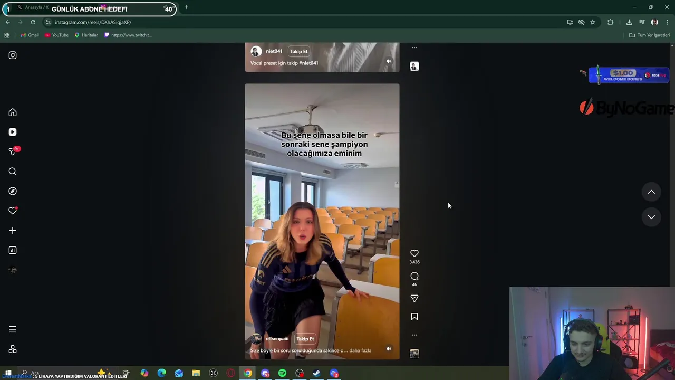Viewport: 675px width, 380px height.
Task: Open Spotify from taskbar
Action: click(282, 373)
